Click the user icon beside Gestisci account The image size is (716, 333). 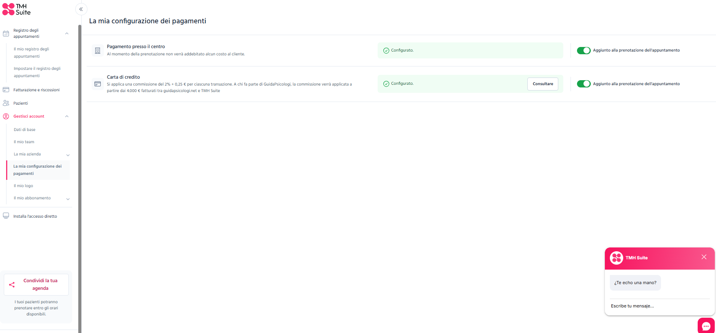click(x=6, y=116)
